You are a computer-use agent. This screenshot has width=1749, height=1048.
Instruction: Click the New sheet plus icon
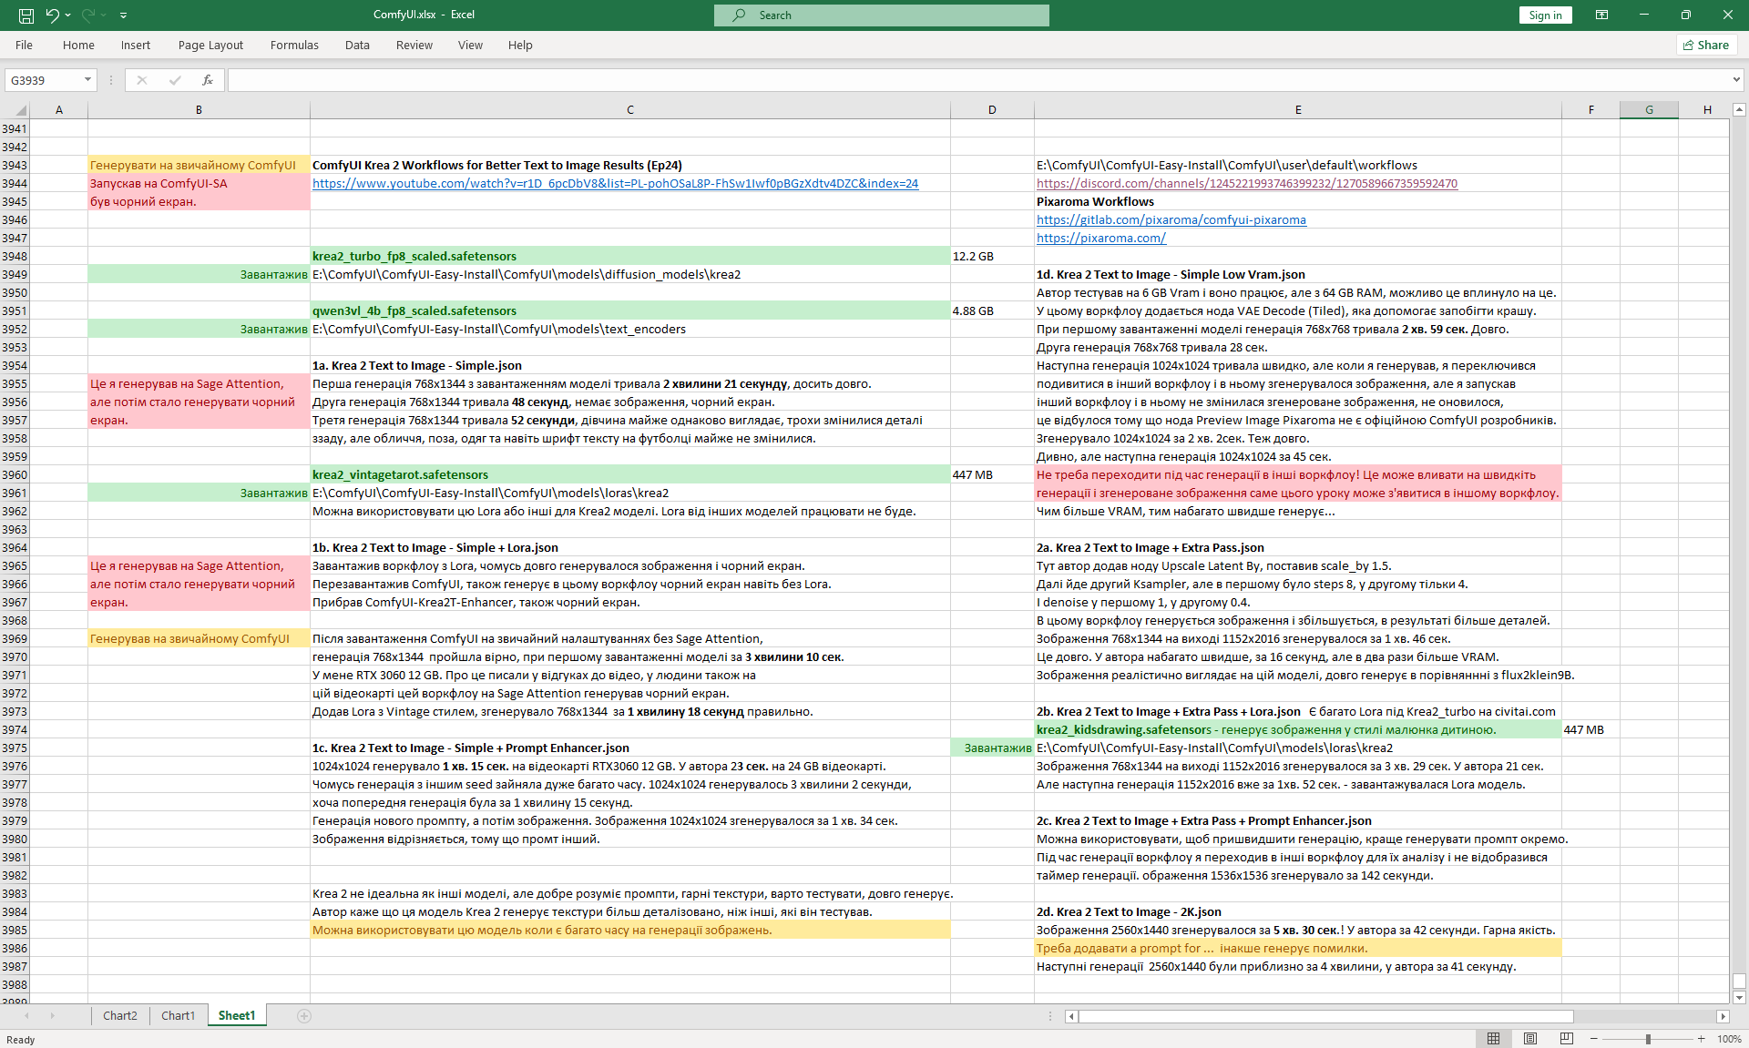click(304, 1016)
